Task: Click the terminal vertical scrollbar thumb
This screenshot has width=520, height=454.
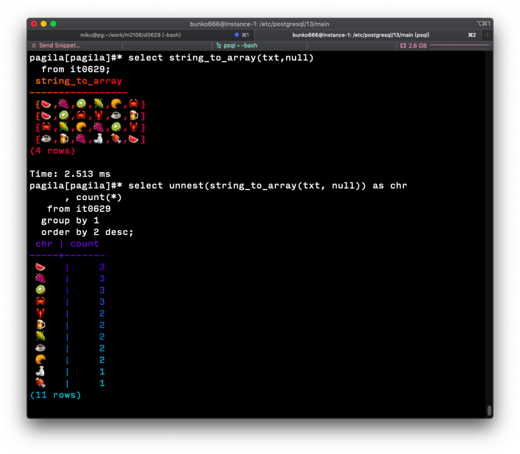Action: point(490,410)
